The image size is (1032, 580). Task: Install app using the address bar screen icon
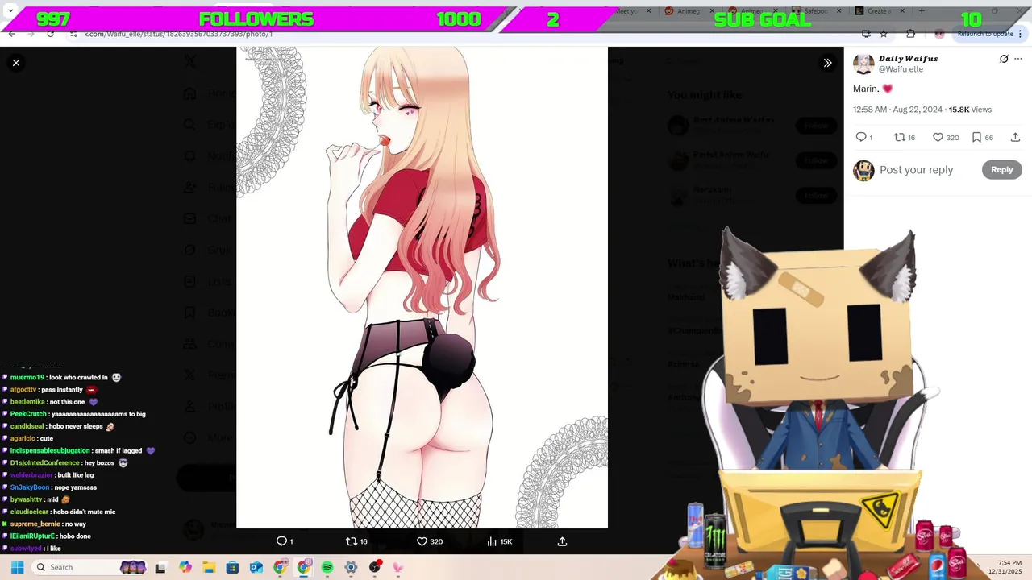[866, 34]
